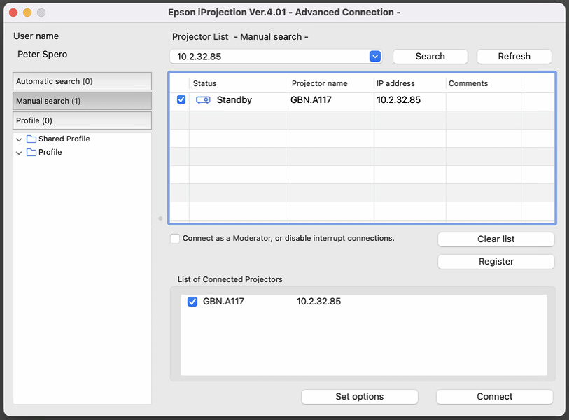569x420 pixels.
Task: Open the Profile (0) tab
Action: (x=82, y=120)
